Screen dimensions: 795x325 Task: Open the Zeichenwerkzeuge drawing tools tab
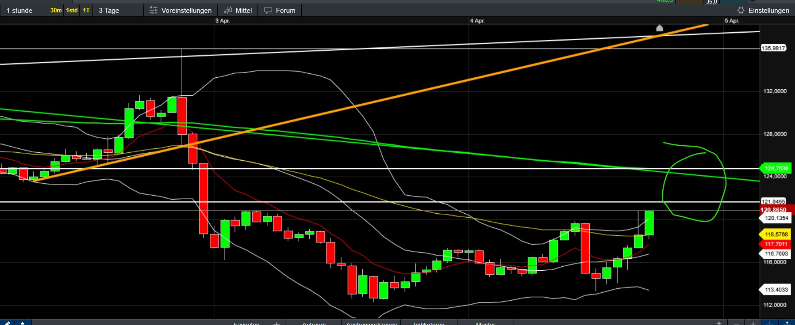pos(371,323)
